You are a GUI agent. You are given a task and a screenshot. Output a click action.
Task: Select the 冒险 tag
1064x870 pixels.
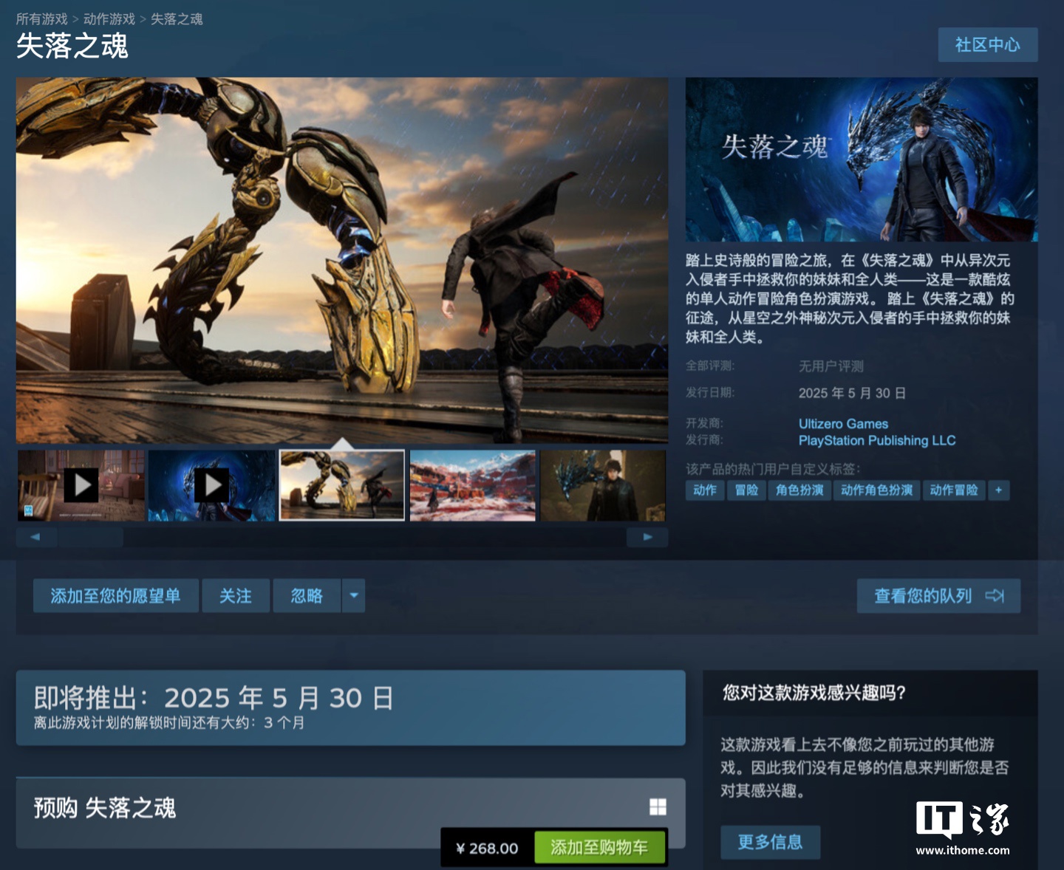click(746, 490)
